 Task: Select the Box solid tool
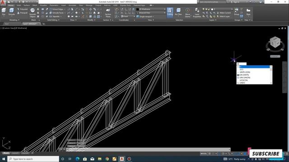coord(4,12)
